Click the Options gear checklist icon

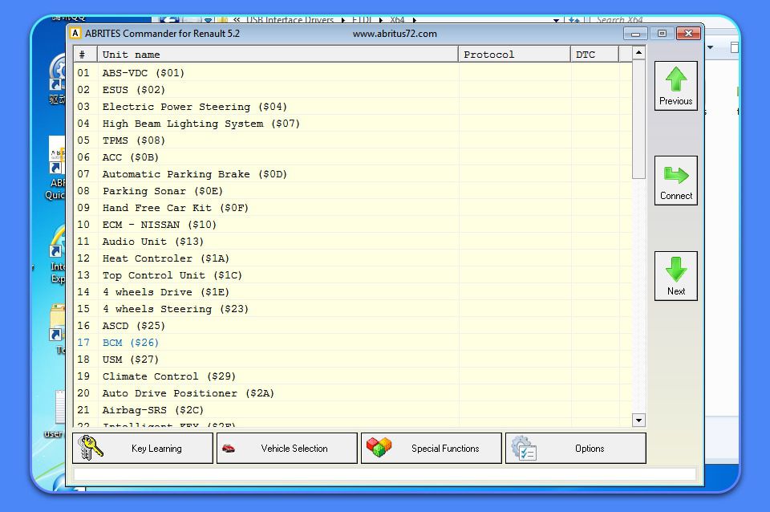523,448
